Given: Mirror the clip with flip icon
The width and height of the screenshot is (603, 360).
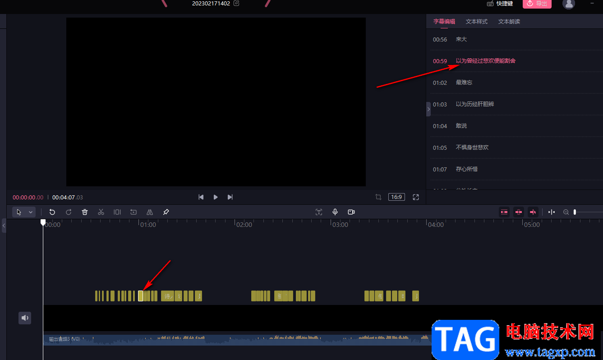Looking at the screenshot, I should [x=150, y=212].
